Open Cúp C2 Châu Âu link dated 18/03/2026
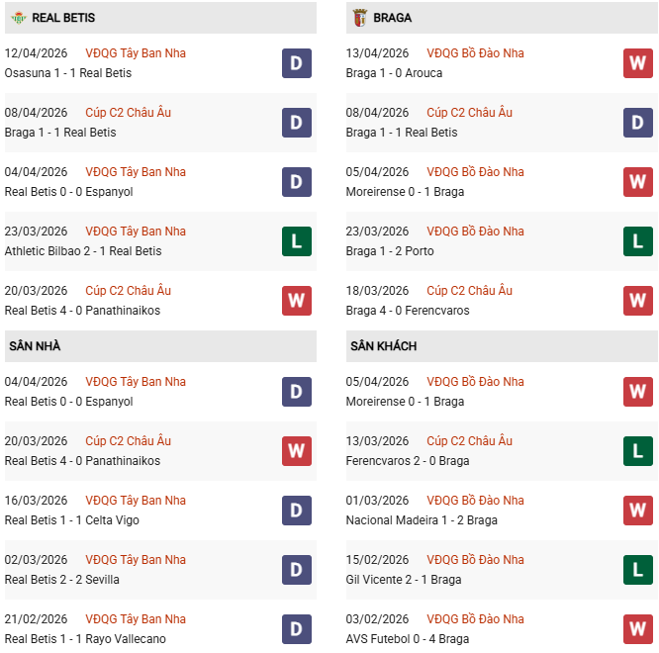Viewport: 659px width, 653px height. pyautogui.click(x=469, y=291)
